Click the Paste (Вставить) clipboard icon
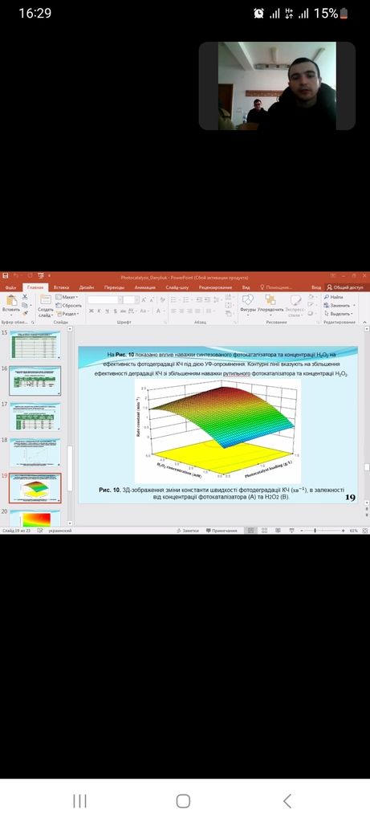 (10, 300)
